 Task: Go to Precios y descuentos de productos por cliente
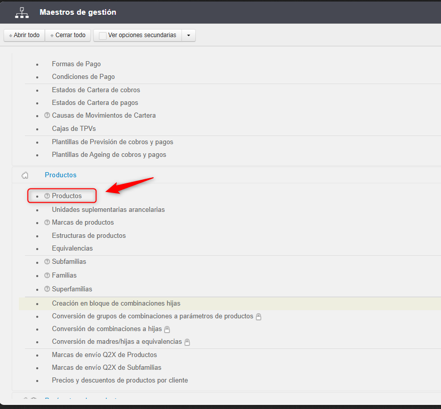(x=120, y=380)
